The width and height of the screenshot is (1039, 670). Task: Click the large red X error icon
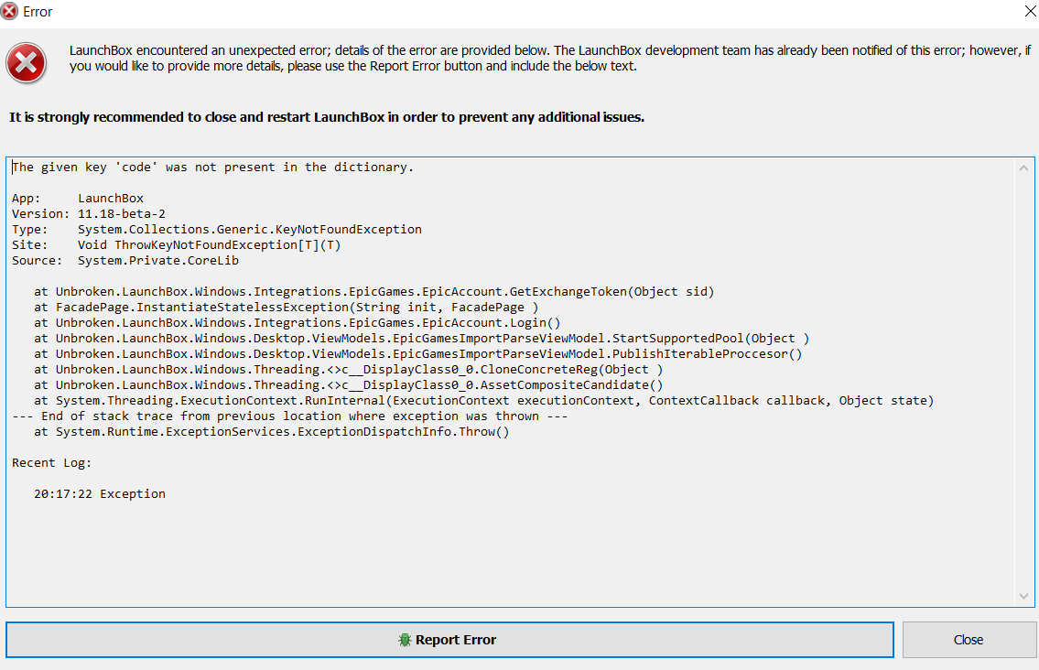[26, 64]
